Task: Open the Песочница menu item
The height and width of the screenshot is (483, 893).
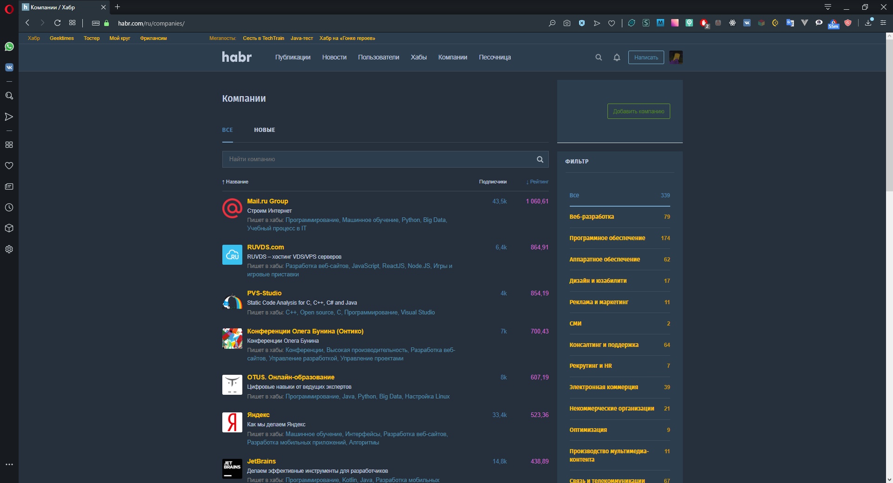Action: 495,57
